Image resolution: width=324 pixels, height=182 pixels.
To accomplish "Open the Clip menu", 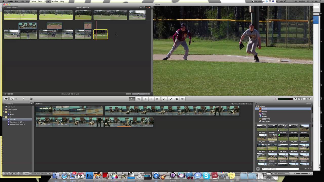I will [x=28, y=1].
